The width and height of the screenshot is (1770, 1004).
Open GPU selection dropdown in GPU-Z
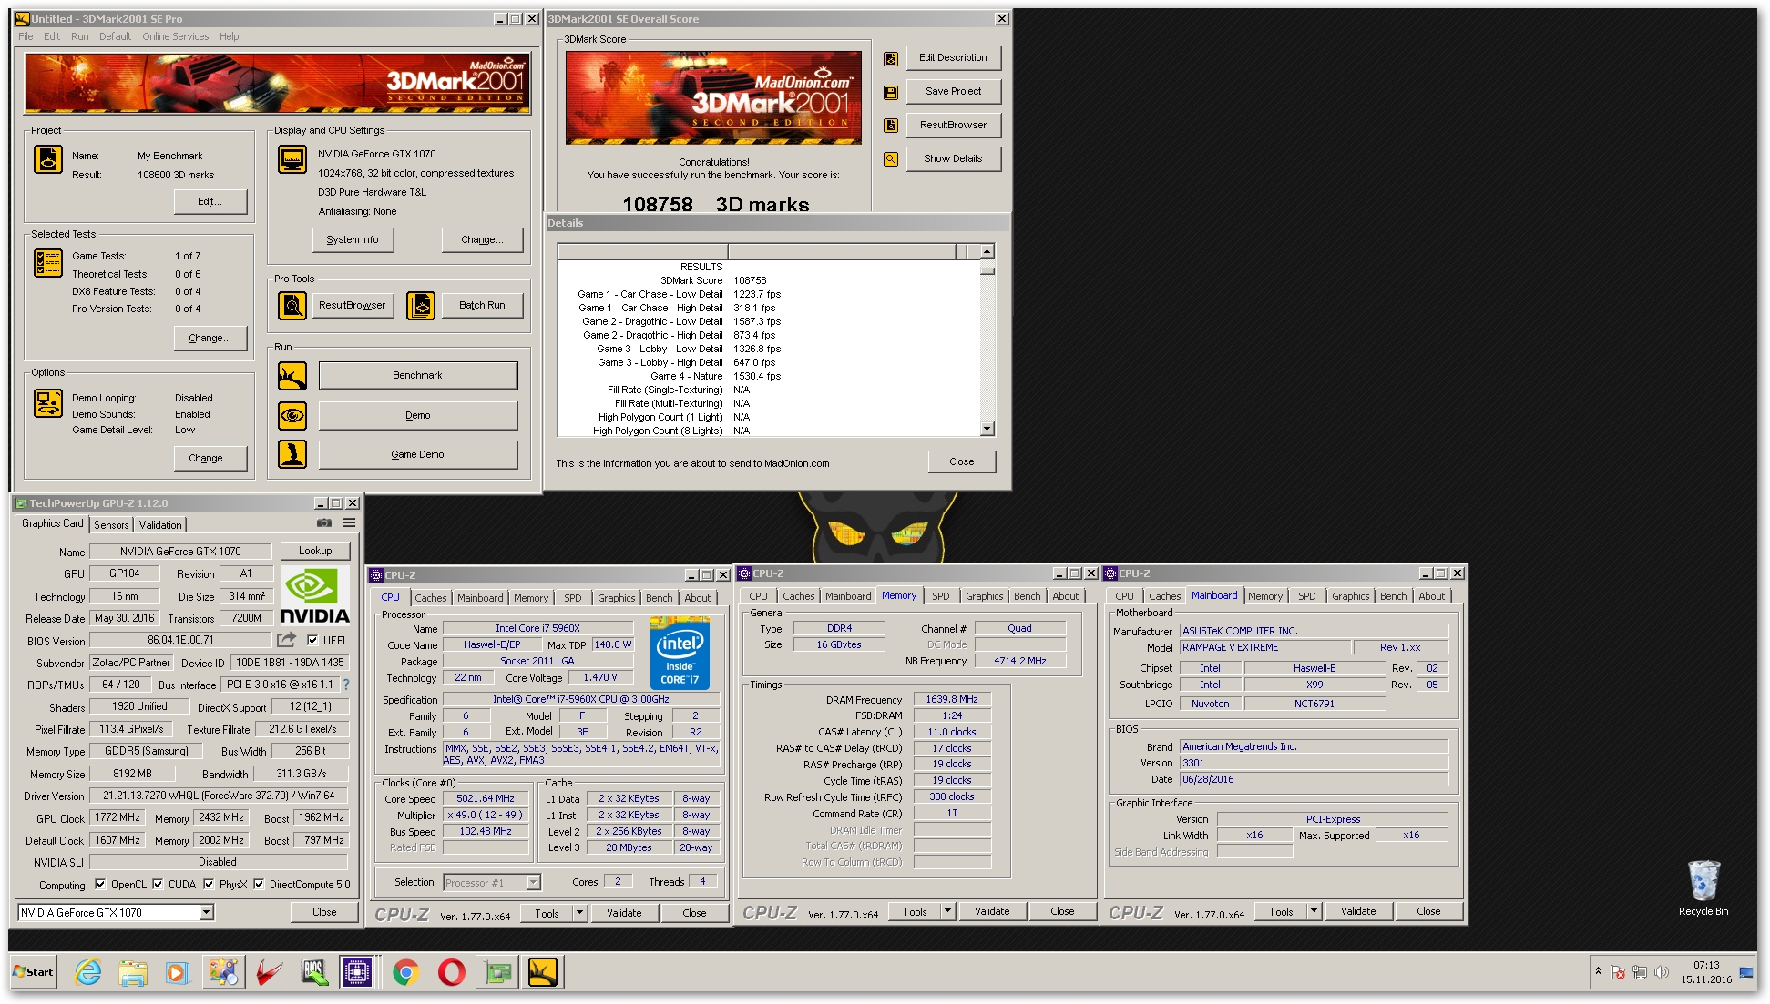tap(207, 912)
